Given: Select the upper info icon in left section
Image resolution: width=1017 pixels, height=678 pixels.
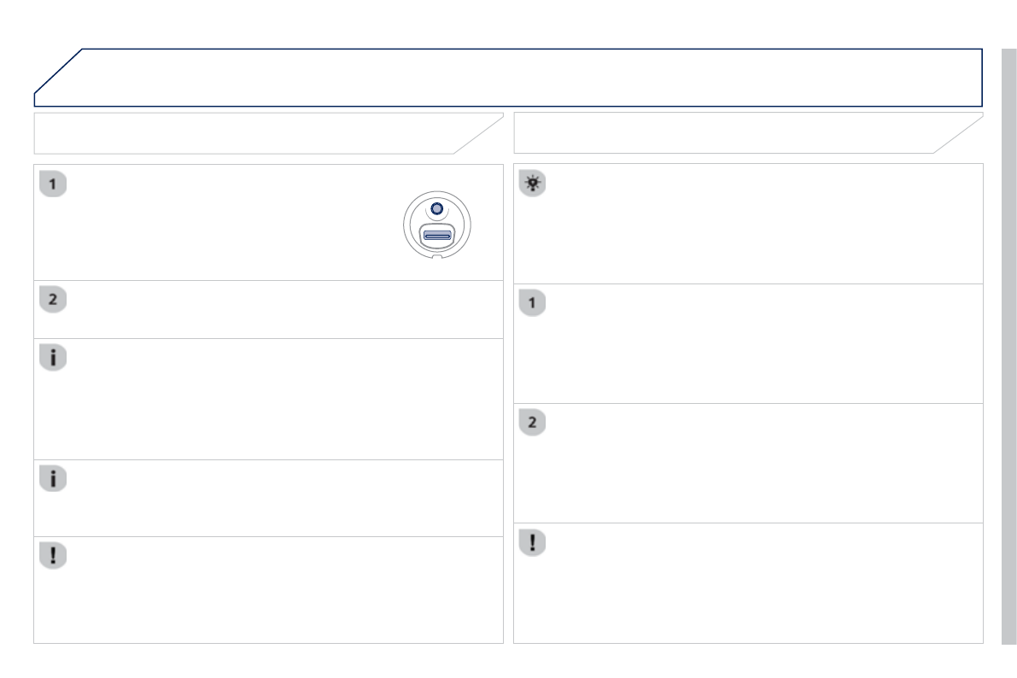Looking at the screenshot, I should [53, 359].
